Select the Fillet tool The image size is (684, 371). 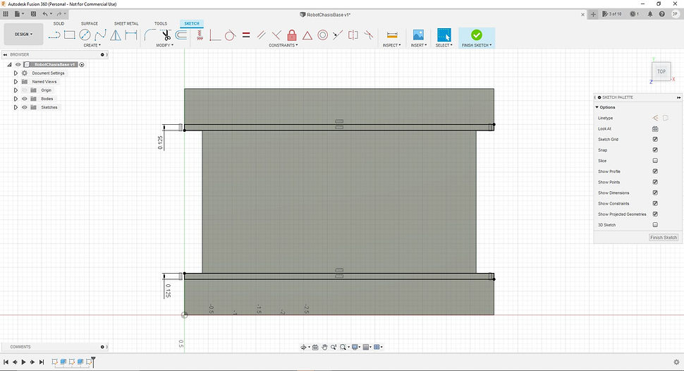pyautogui.click(x=149, y=35)
